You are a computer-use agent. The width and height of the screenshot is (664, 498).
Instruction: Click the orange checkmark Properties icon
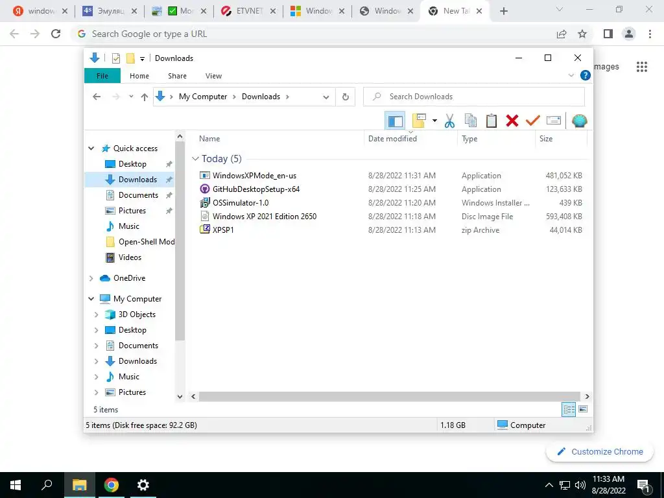pyautogui.click(x=533, y=121)
